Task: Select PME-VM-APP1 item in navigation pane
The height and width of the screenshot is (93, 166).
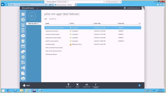Action: click(x=34, y=24)
